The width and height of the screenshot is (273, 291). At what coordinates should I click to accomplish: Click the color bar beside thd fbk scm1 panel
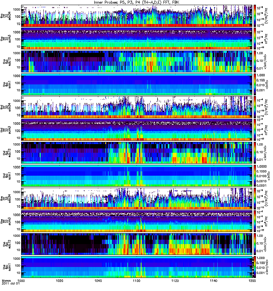pos(254,175)
